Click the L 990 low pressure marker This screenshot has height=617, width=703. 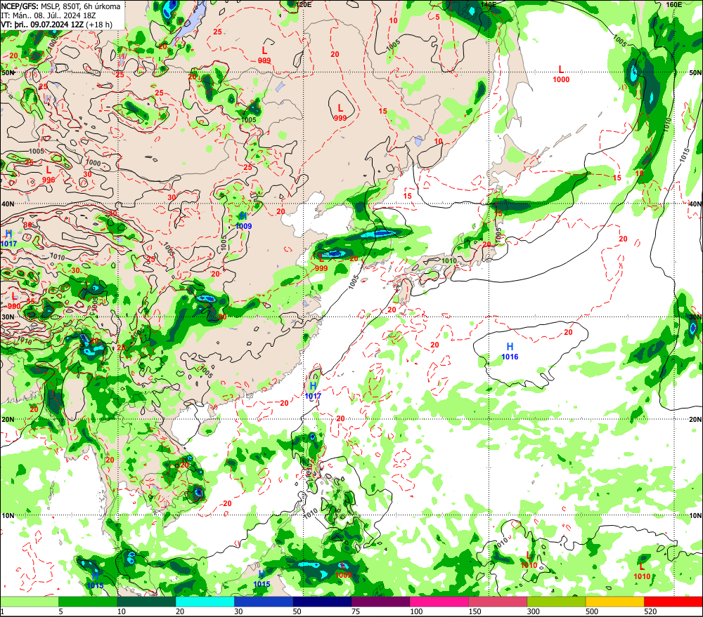click(14, 301)
